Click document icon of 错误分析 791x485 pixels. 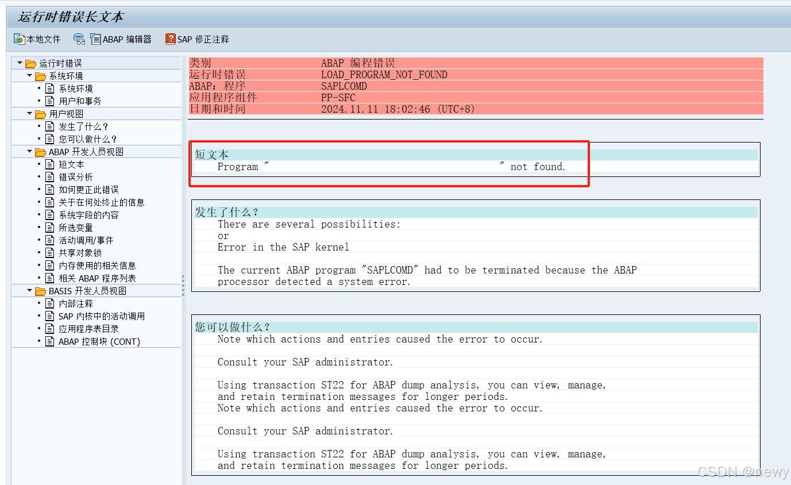[x=50, y=177]
